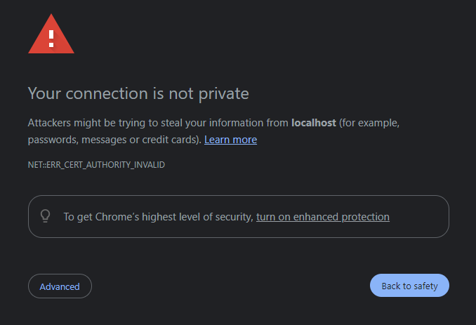Expand details with the Advanced button
This screenshot has width=476, height=325.
click(60, 286)
